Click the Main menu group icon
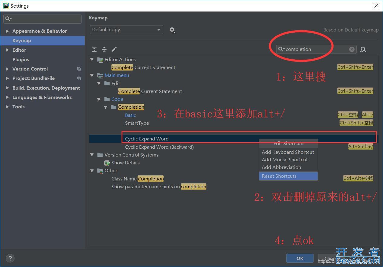The image size is (383, 267). [100, 75]
